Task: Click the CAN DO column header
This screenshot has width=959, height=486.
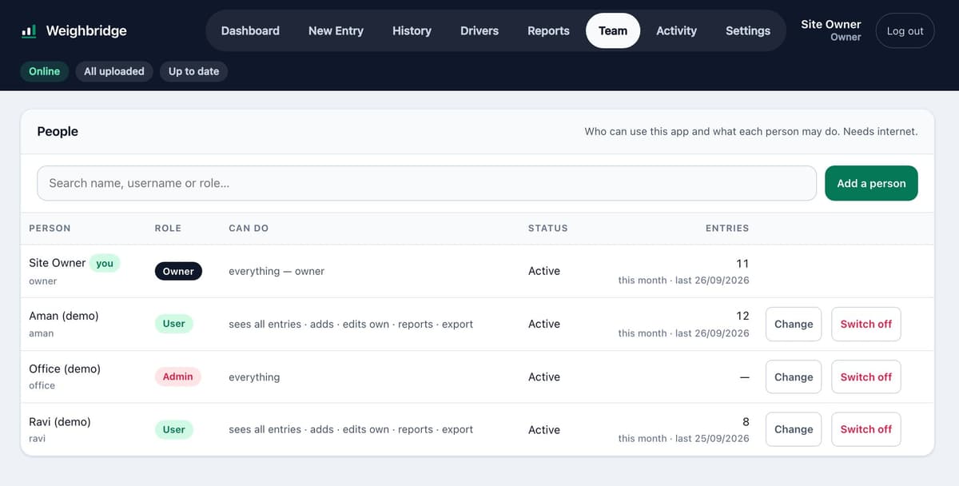Action: (249, 228)
